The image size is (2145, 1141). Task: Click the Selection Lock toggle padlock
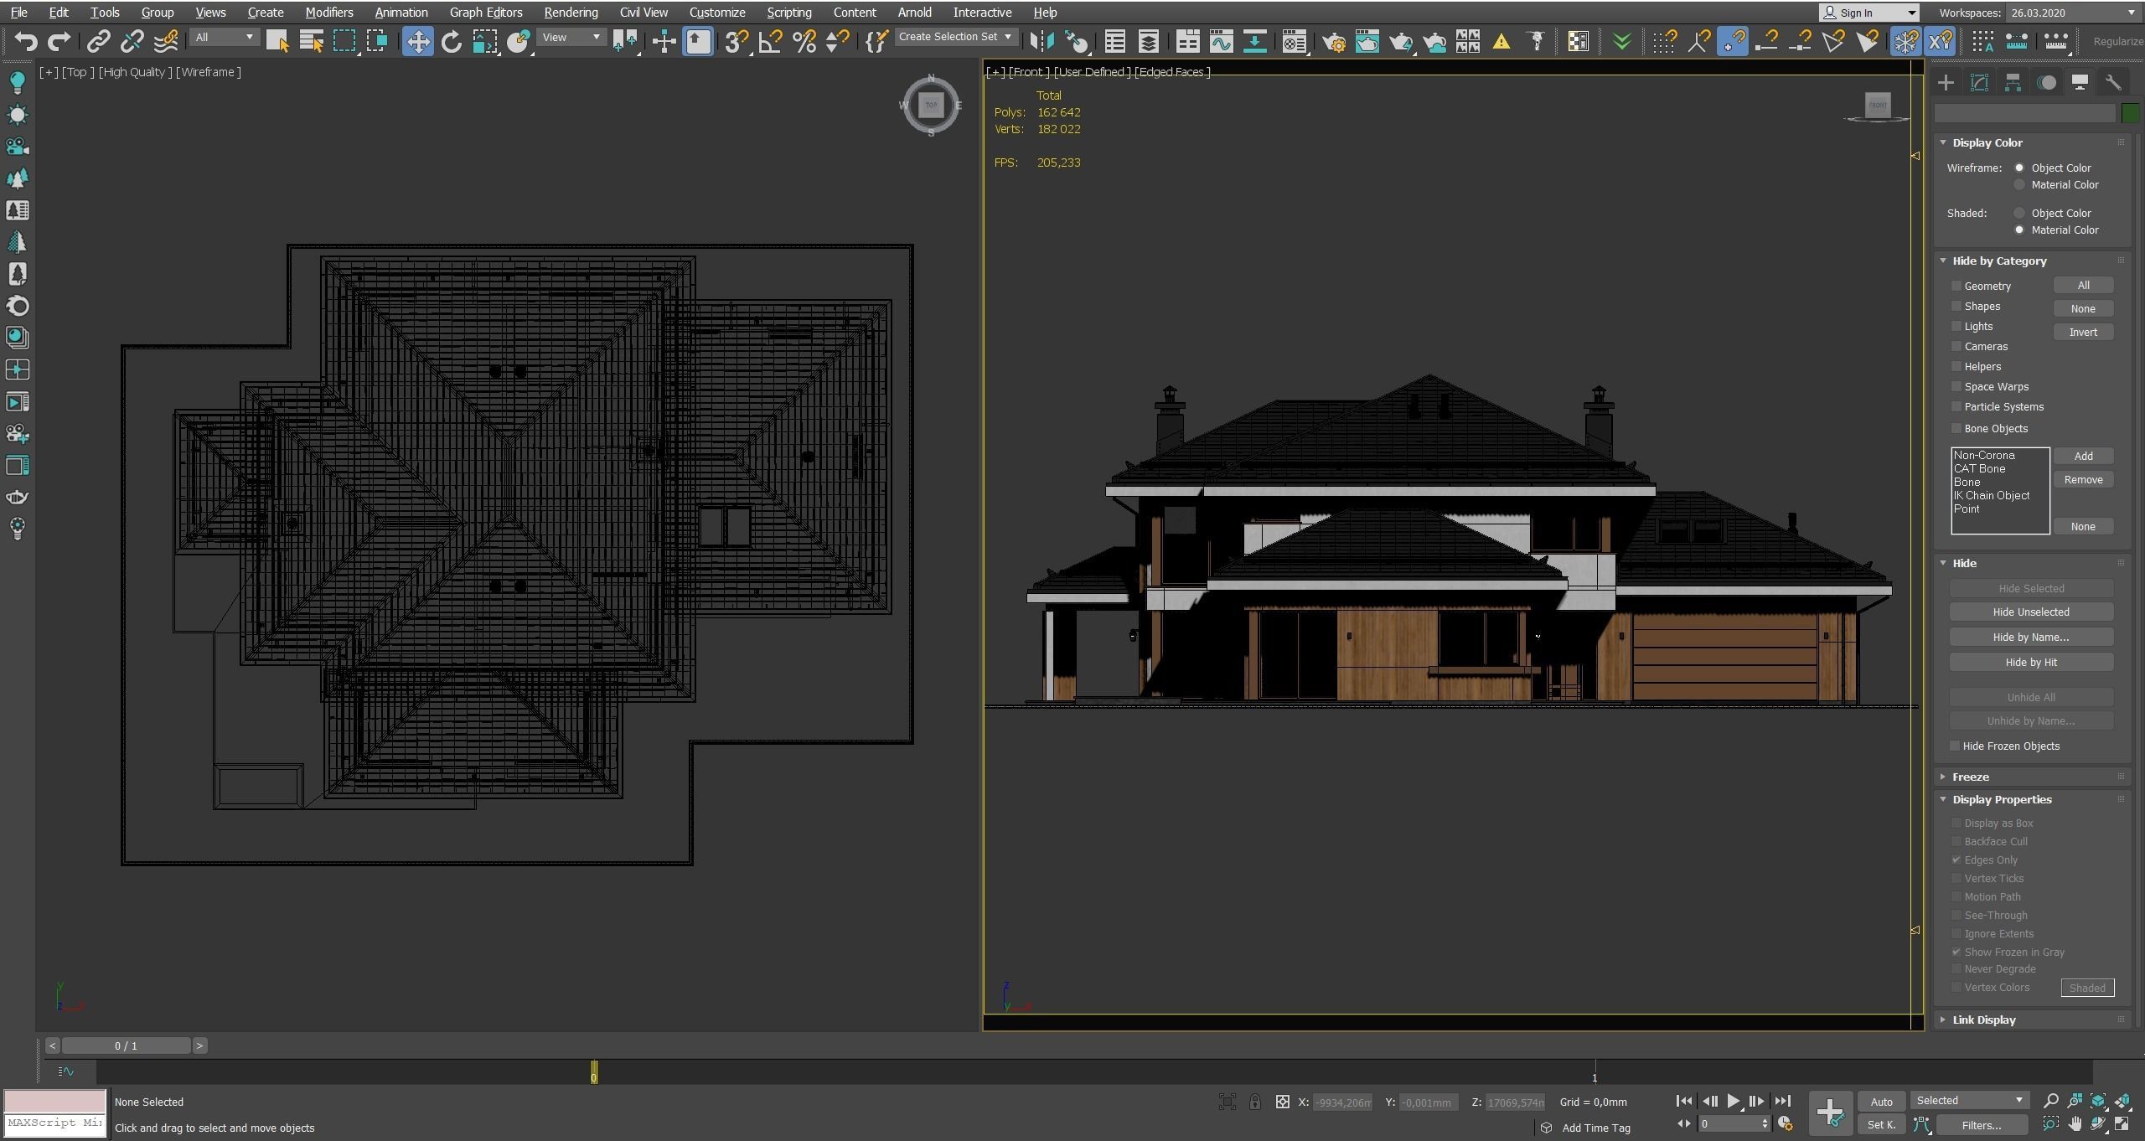tap(1254, 1102)
